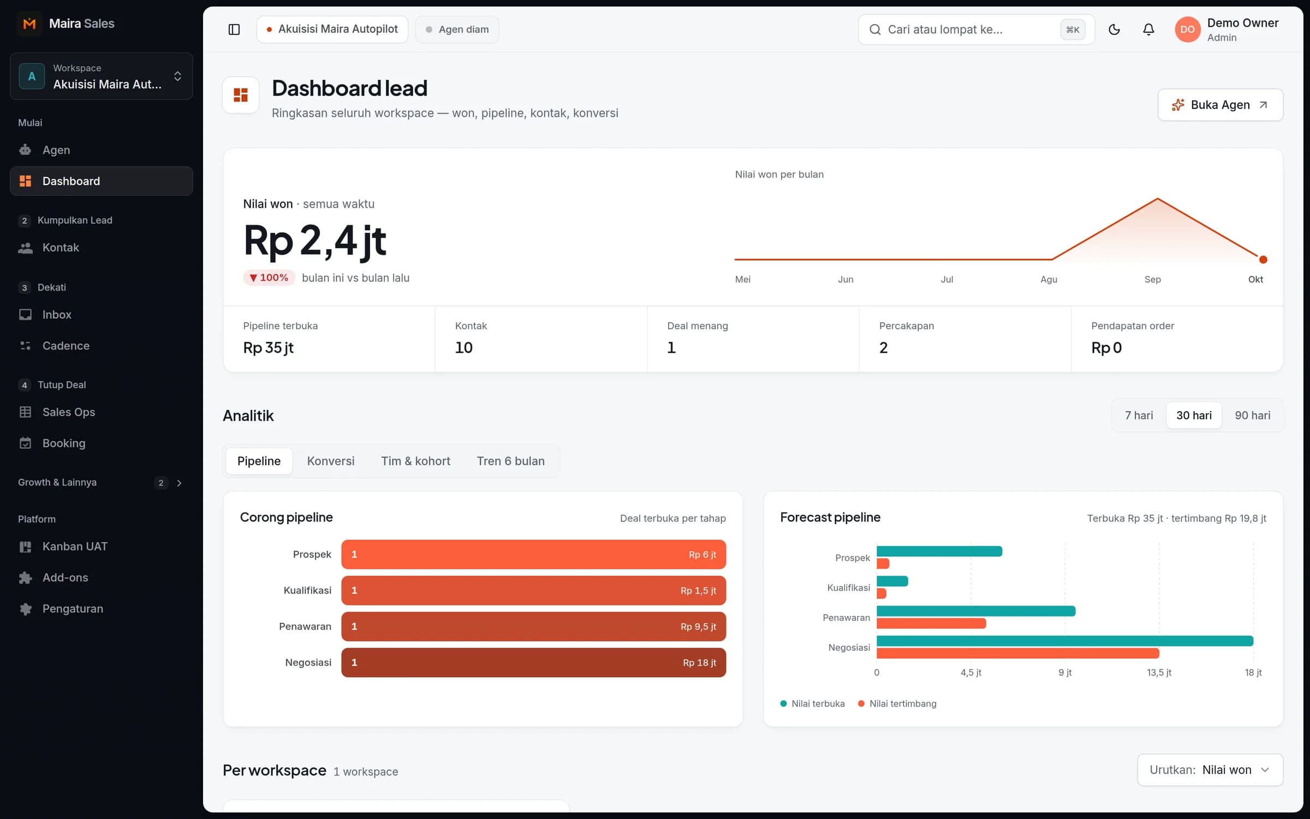Open Add-ons puzzle icon
This screenshot has width=1310, height=819.
(25, 578)
